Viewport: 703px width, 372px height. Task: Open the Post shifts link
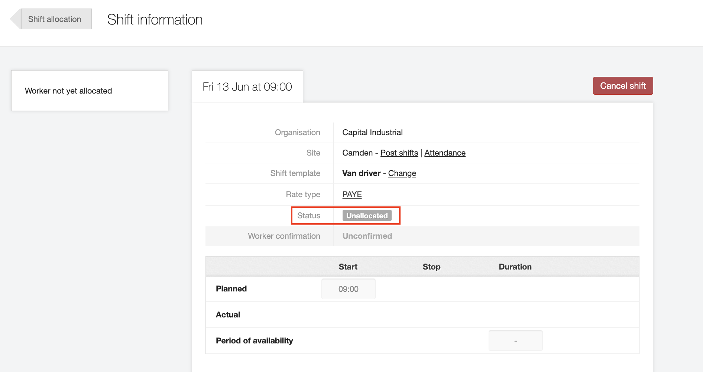399,153
